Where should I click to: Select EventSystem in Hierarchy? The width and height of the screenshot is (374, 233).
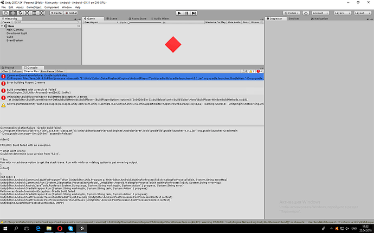click(x=15, y=41)
